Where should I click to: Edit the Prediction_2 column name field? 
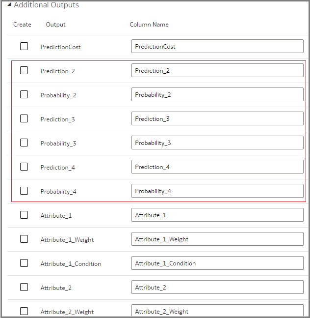[x=217, y=70]
